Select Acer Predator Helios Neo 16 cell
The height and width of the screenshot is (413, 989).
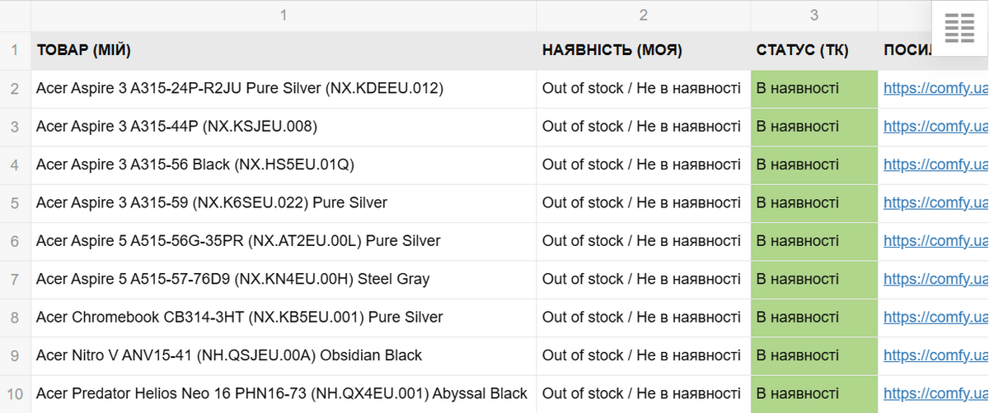[x=284, y=394]
